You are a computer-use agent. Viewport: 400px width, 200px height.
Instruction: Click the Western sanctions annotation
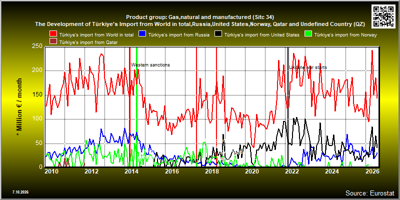point(150,65)
